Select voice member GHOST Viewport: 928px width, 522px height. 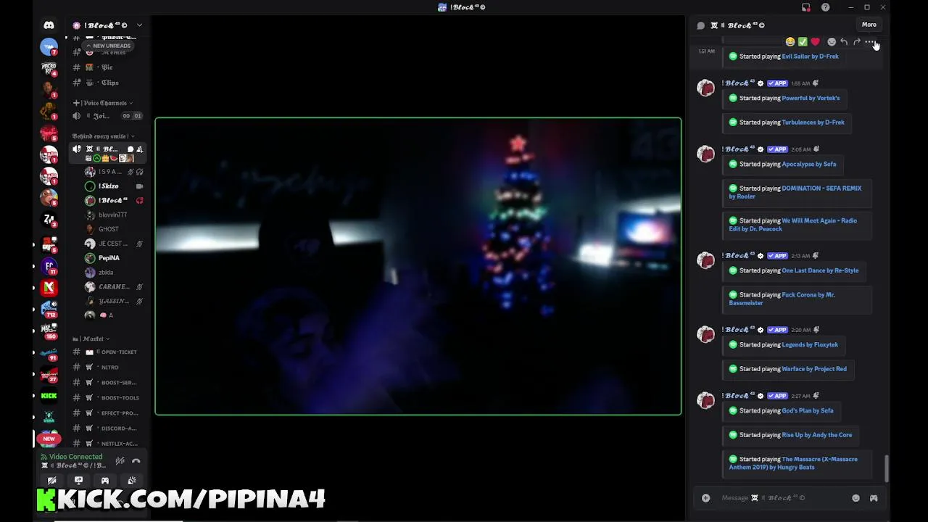[x=114, y=229]
